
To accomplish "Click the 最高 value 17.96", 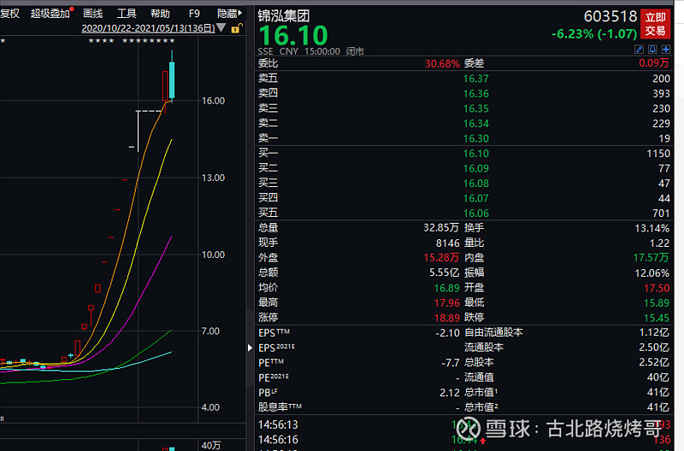I will [446, 303].
